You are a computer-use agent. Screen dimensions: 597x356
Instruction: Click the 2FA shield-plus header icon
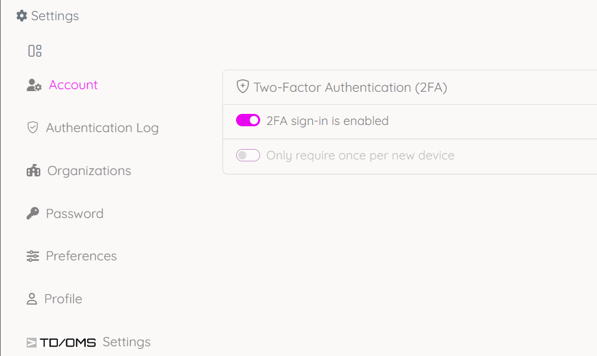(243, 87)
